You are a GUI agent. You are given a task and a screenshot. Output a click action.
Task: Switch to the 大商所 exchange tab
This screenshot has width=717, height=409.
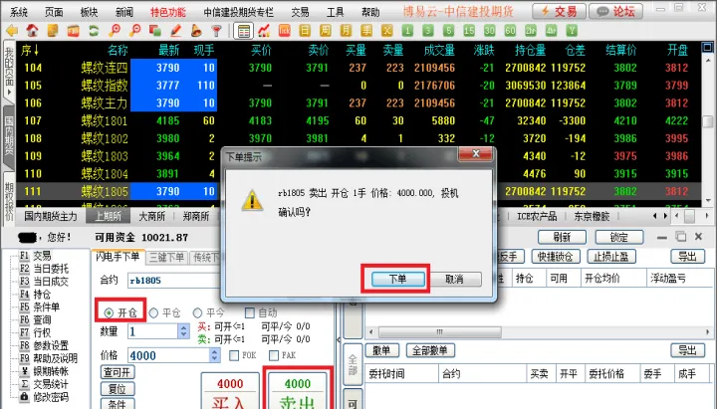coord(151,216)
